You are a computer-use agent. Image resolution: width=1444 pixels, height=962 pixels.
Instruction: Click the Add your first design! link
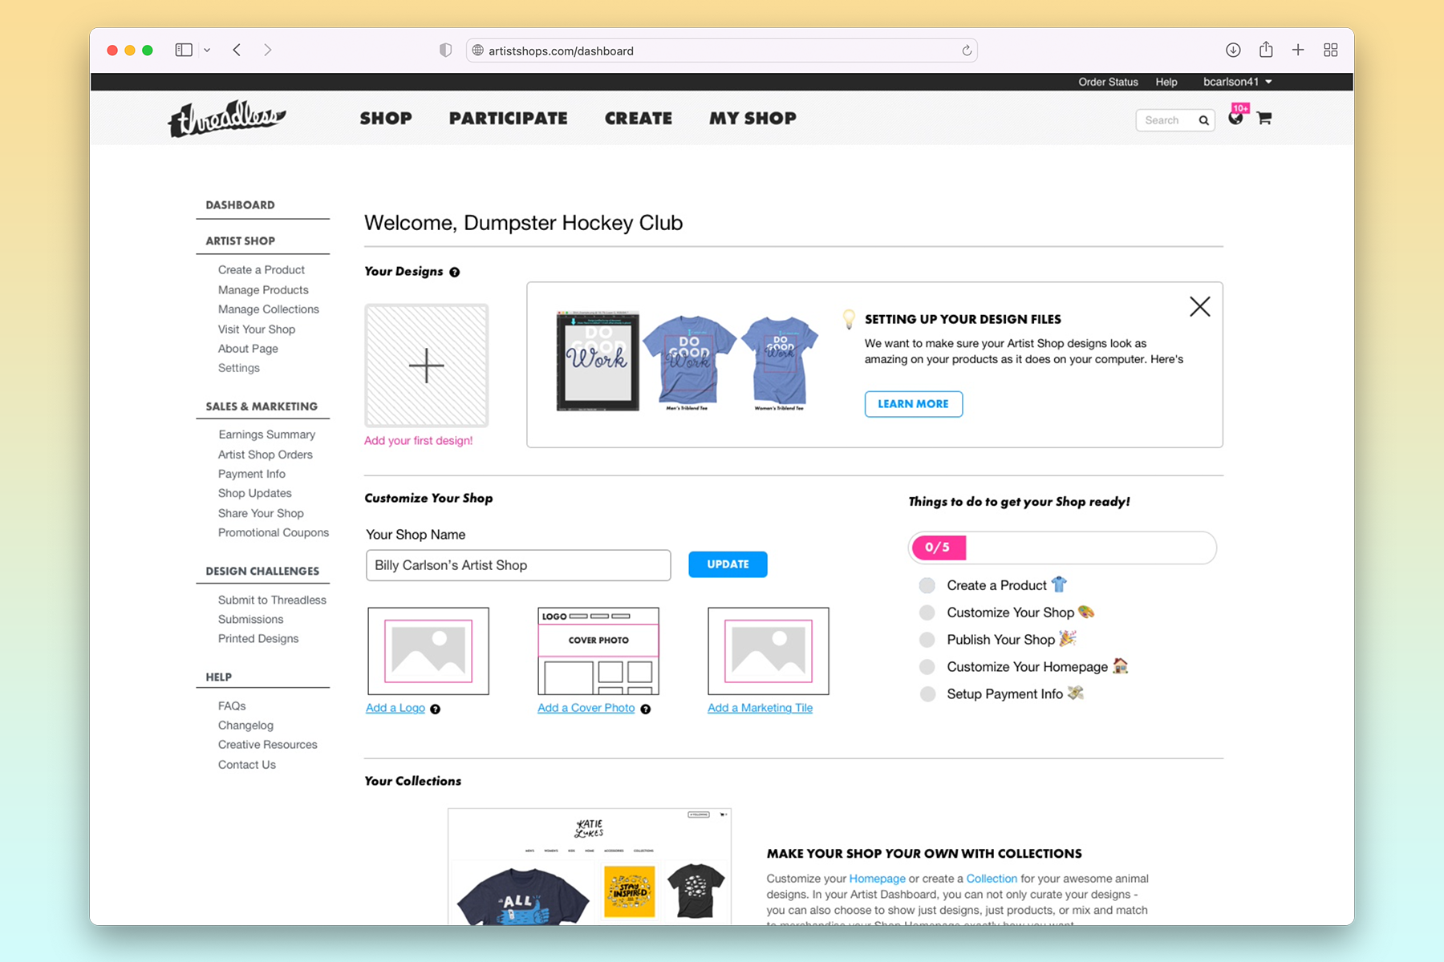[x=419, y=441]
